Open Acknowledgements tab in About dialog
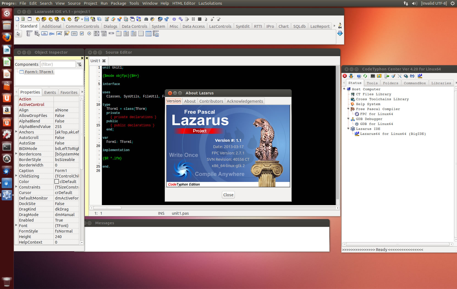 coord(245,101)
